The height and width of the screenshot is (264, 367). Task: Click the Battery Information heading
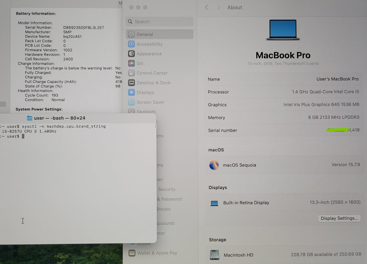[x=36, y=14]
